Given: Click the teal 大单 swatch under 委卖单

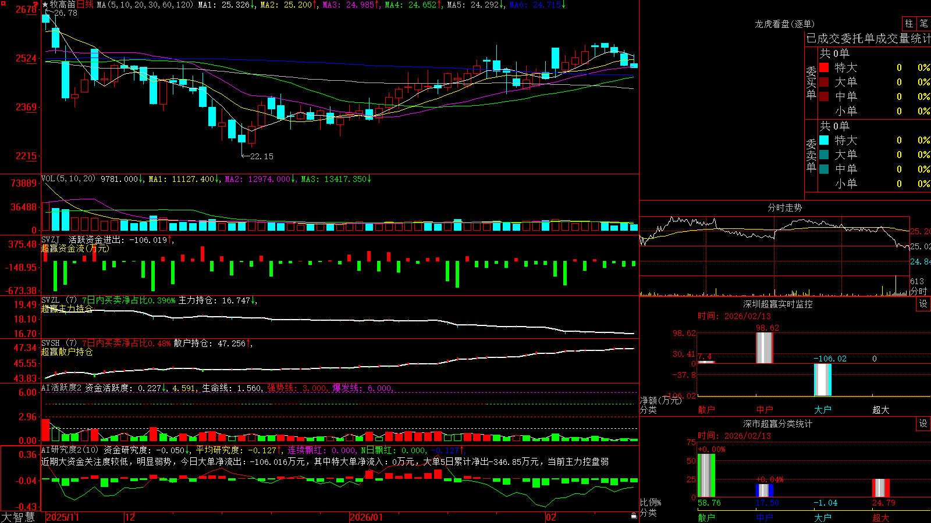Looking at the screenshot, I should coord(824,155).
